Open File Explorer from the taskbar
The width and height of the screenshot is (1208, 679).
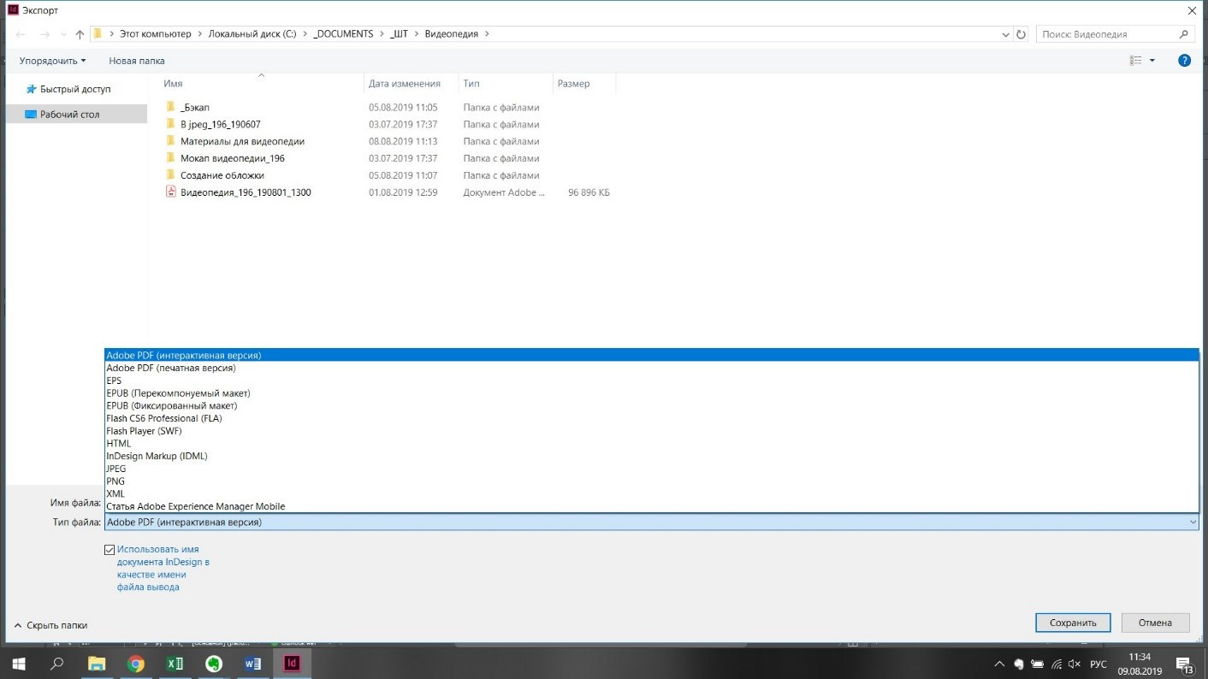pos(97,664)
